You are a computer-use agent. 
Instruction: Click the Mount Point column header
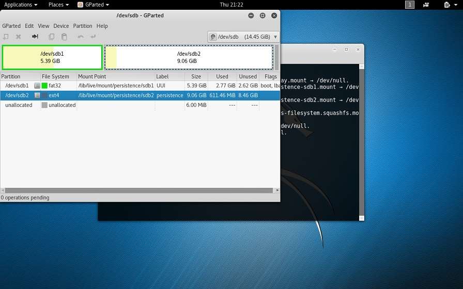click(116, 76)
